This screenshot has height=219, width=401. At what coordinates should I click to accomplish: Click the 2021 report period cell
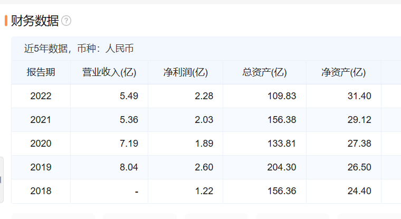tap(41, 120)
